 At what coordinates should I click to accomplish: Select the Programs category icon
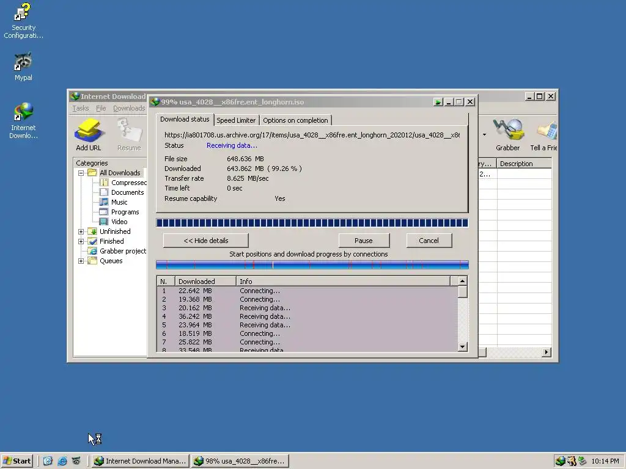tap(104, 212)
